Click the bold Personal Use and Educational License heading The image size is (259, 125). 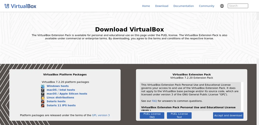(x=188, y=108)
